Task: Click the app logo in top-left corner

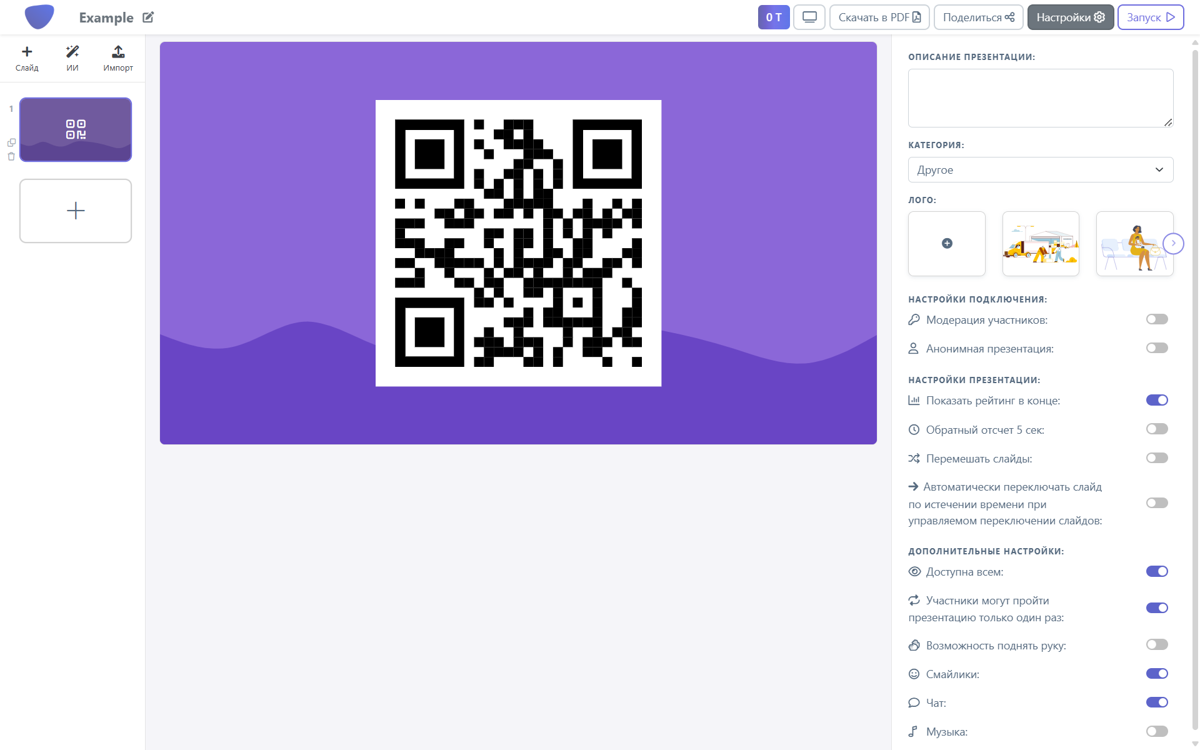Action: point(39,17)
